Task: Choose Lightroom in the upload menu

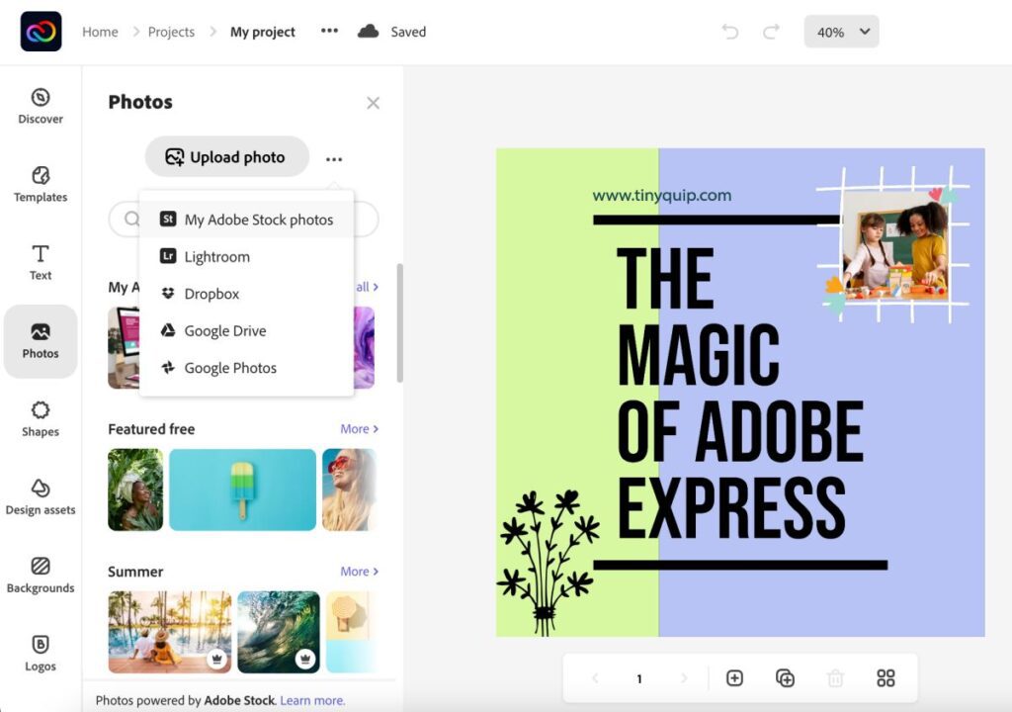Action: [x=217, y=256]
